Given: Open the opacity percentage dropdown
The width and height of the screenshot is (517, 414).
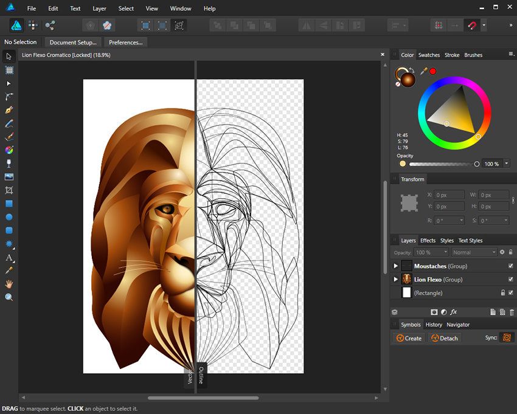Looking at the screenshot, I should point(507,163).
